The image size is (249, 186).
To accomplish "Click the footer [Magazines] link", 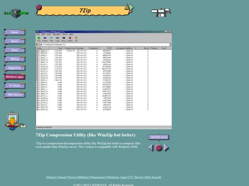I will [98, 177].
